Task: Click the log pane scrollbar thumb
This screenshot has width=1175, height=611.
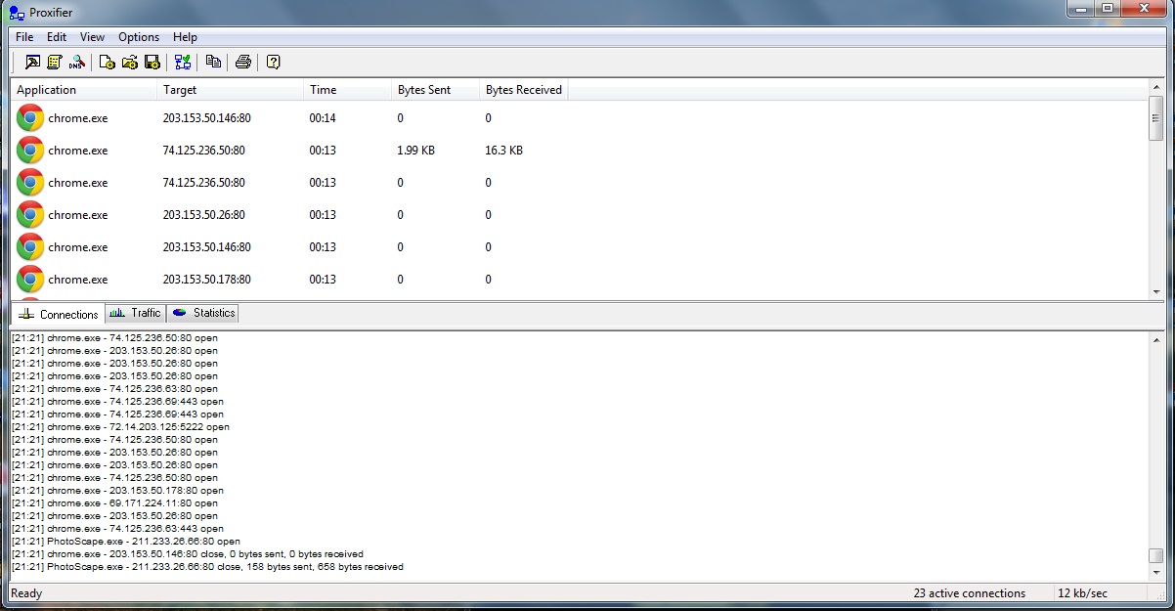Action: (x=1156, y=555)
